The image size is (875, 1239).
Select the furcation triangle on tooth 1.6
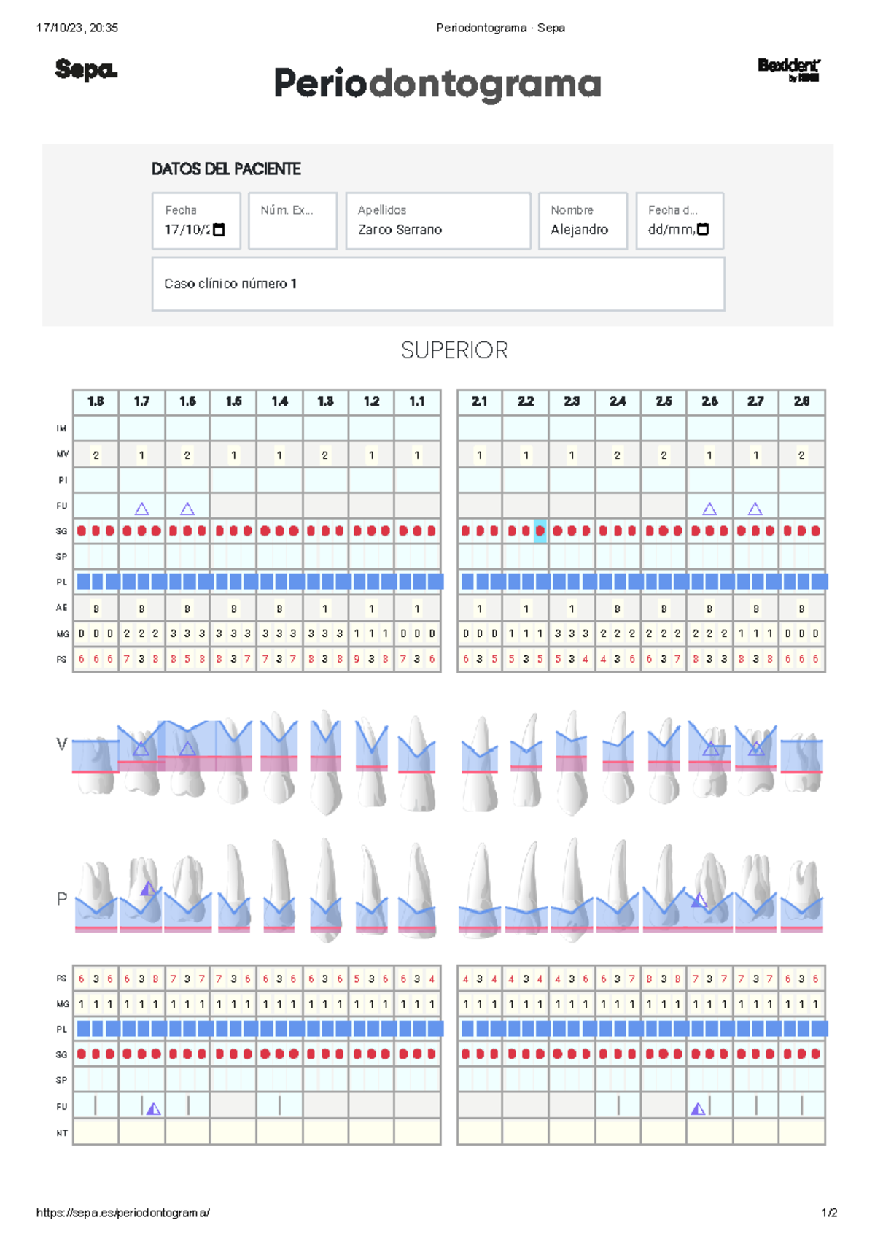coord(187,509)
